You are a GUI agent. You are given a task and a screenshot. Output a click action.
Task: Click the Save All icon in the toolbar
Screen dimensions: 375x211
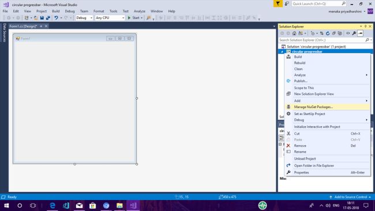click(48, 18)
